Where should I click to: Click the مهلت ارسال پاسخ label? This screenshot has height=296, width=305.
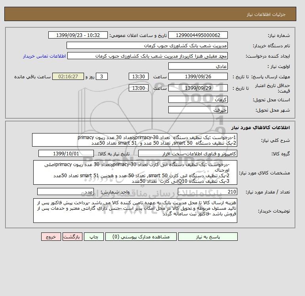click(271, 77)
